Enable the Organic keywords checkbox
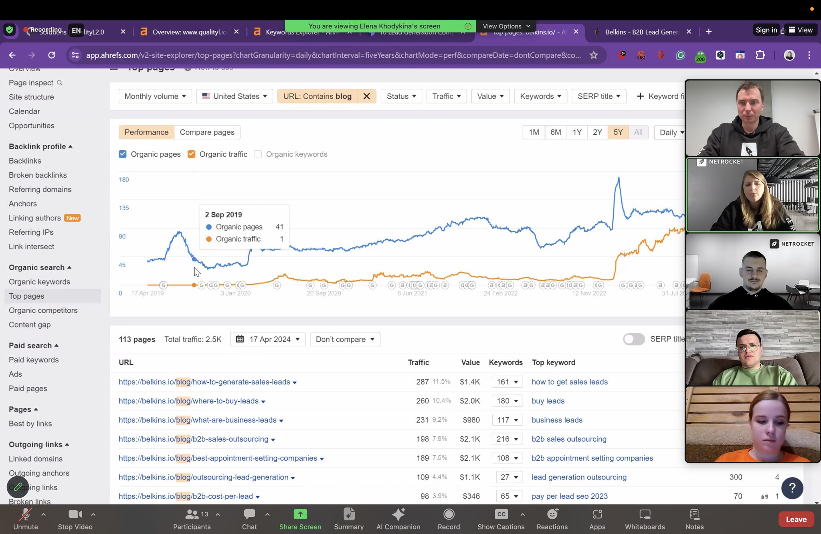The image size is (821, 534). coord(258,154)
